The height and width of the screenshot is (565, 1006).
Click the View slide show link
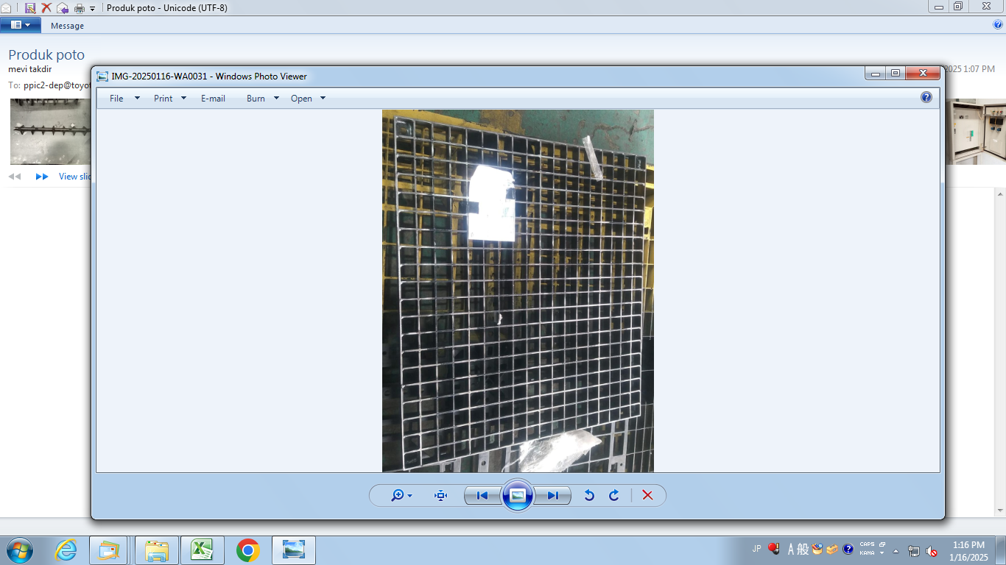[75, 177]
